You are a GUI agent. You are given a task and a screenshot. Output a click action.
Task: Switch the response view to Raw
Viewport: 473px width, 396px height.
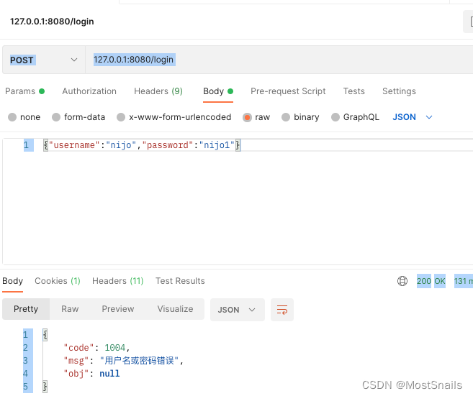click(x=70, y=309)
